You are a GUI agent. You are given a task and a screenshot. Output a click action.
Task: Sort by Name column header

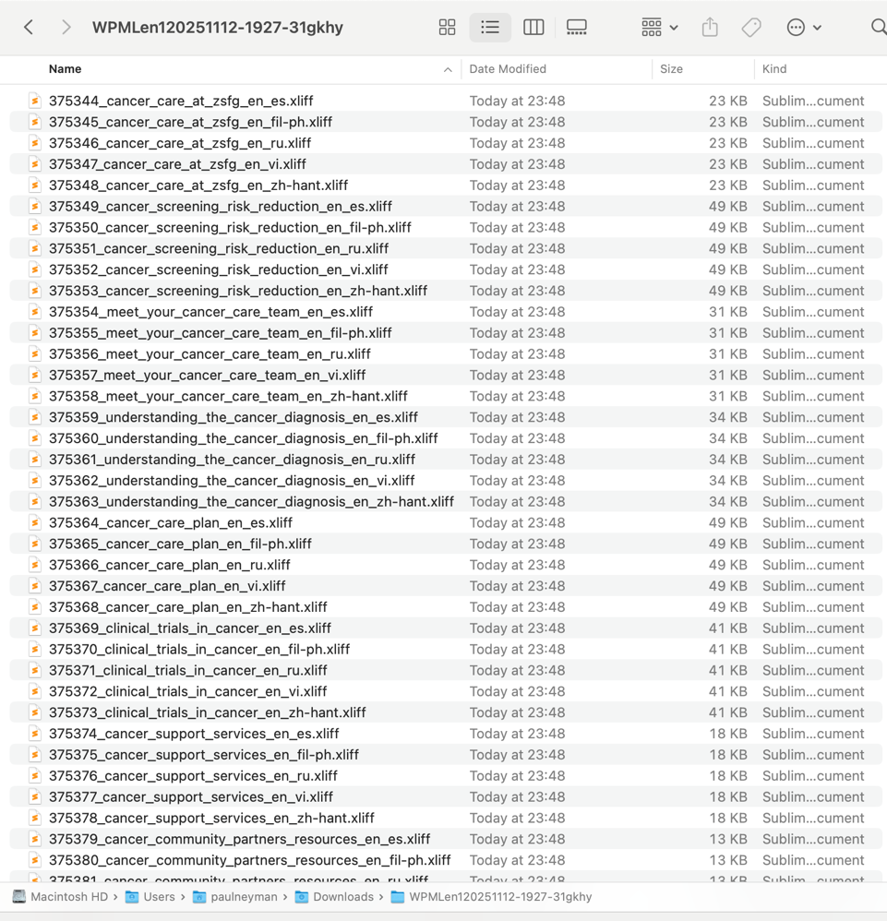click(65, 68)
